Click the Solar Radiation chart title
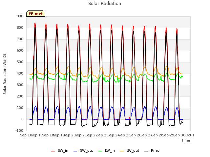The image size is (210, 157). 105,4
